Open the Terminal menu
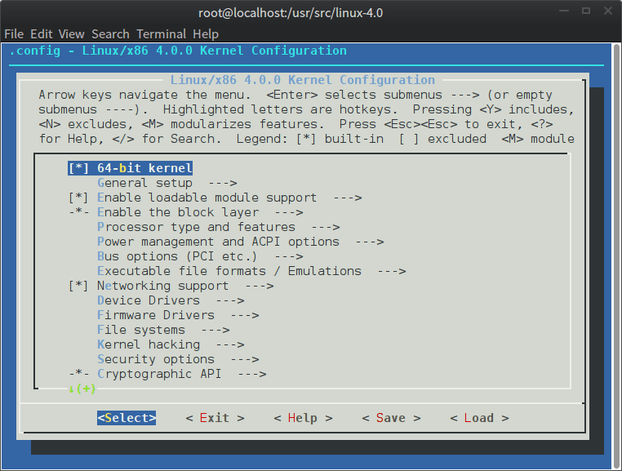This screenshot has width=622, height=471. point(161,34)
